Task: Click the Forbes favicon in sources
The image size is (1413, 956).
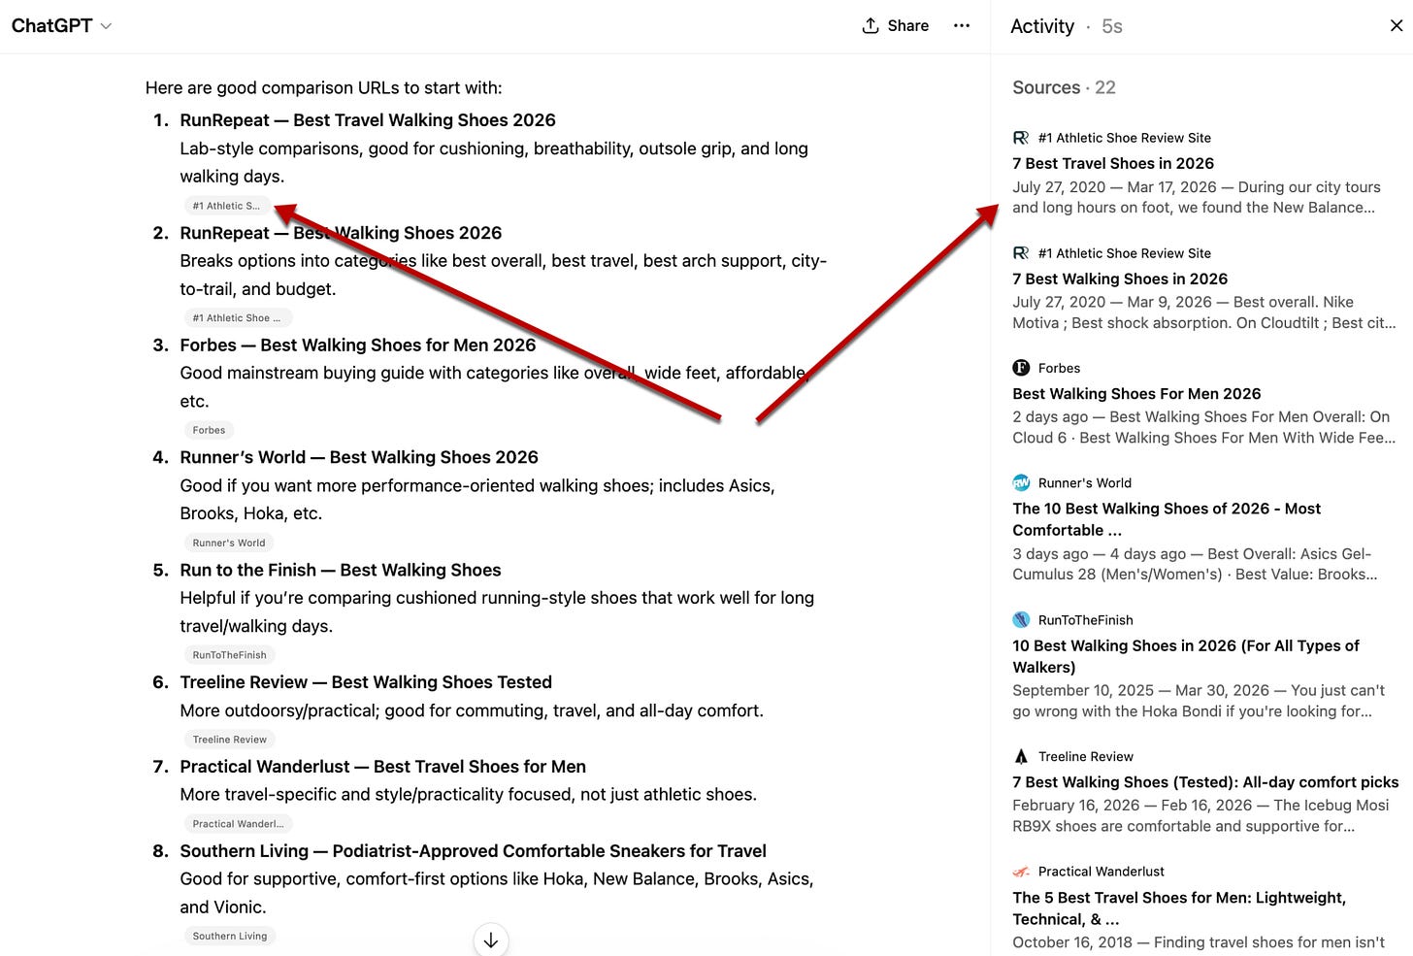Action: (1021, 368)
